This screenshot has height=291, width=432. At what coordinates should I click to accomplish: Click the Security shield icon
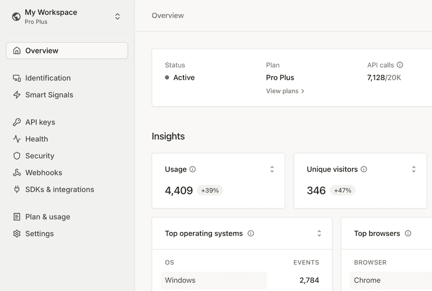click(17, 156)
